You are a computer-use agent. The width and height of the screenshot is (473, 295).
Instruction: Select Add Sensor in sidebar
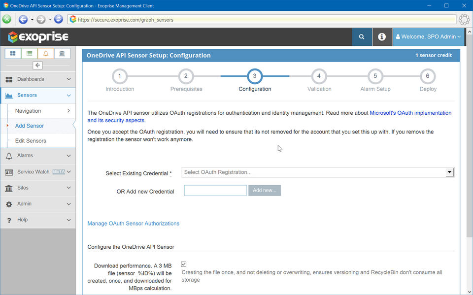[x=30, y=126]
